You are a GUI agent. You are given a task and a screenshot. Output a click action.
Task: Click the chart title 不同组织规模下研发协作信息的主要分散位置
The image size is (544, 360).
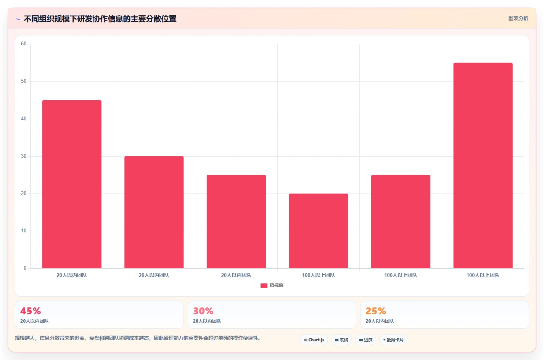[x=100, y=19]
